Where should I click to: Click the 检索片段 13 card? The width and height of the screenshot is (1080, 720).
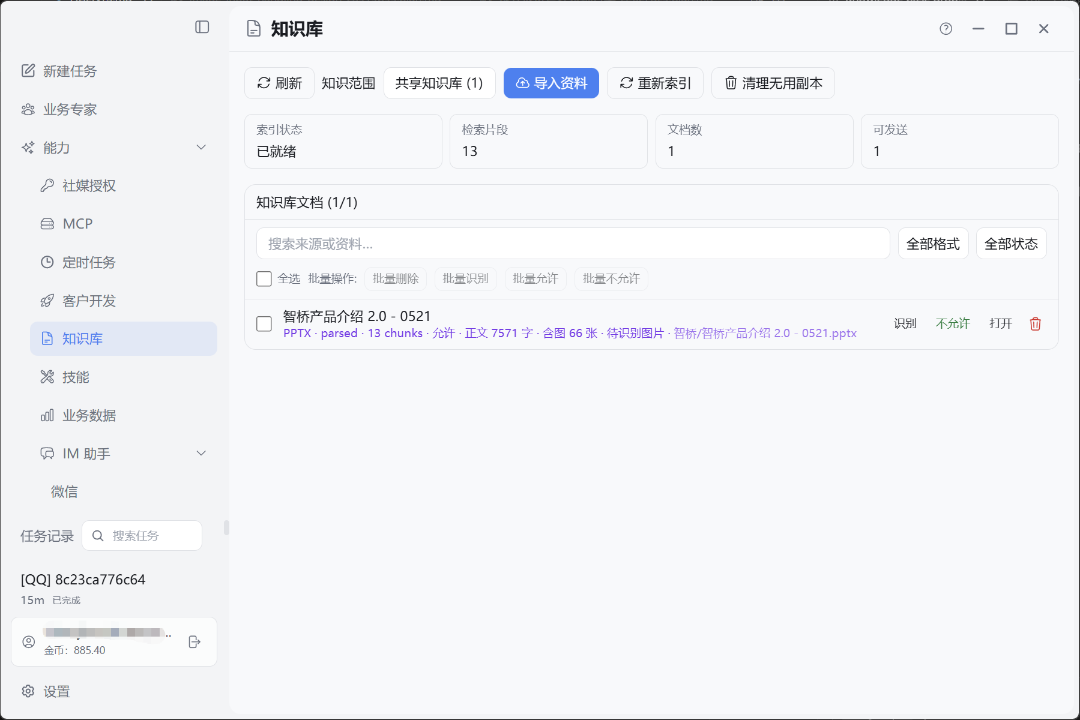pyautogui.click(x=549, y=141)
